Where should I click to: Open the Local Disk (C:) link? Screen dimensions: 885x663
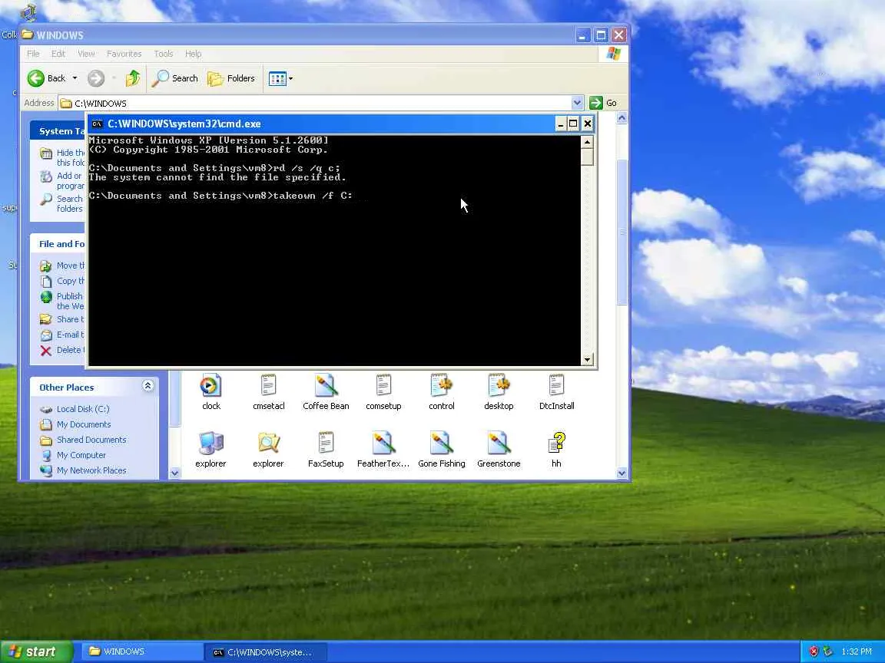click(x=83, y=409)
